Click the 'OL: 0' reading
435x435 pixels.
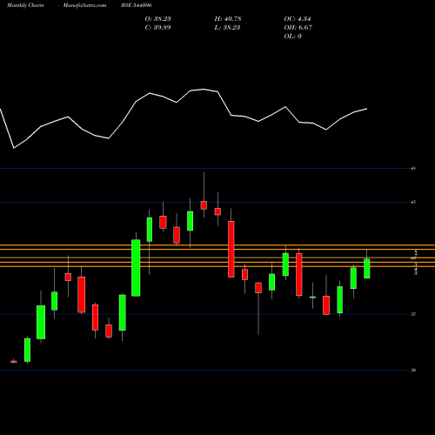[293, 37]
